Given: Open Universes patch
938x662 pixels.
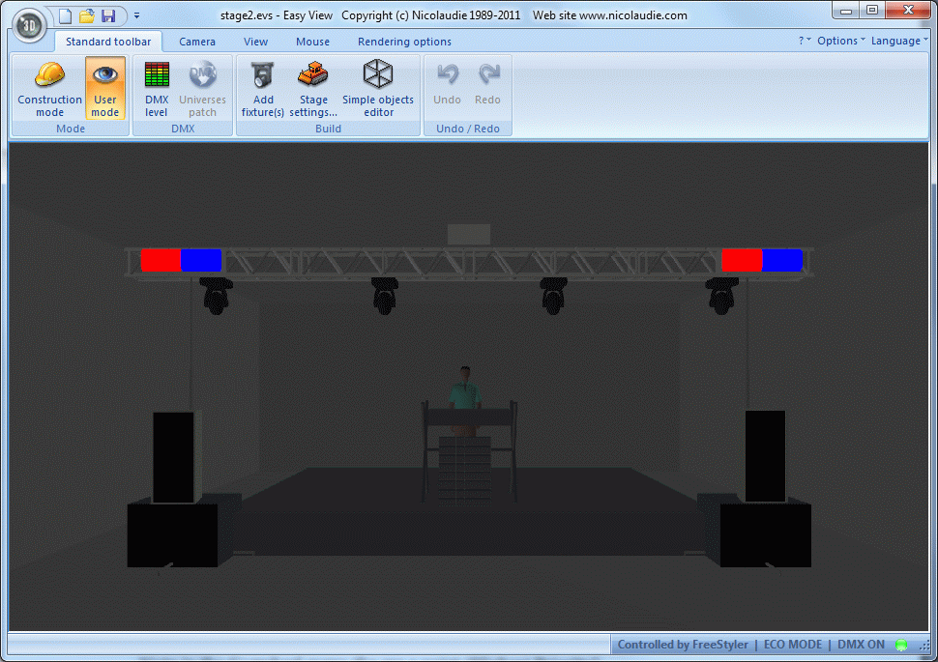Looking at the screenshot, I should click(202, 89).
